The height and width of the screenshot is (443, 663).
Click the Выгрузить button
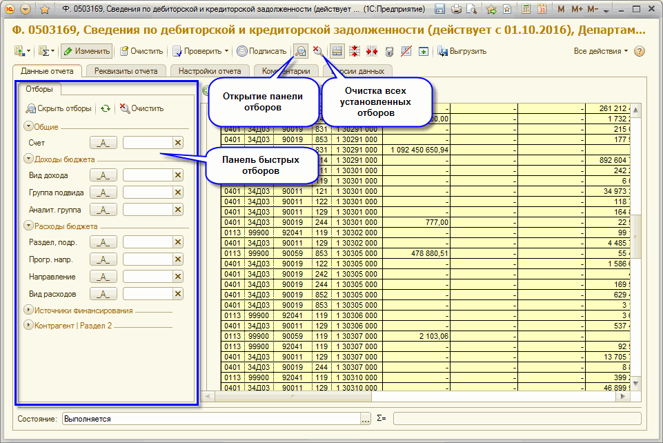(462, 51)
